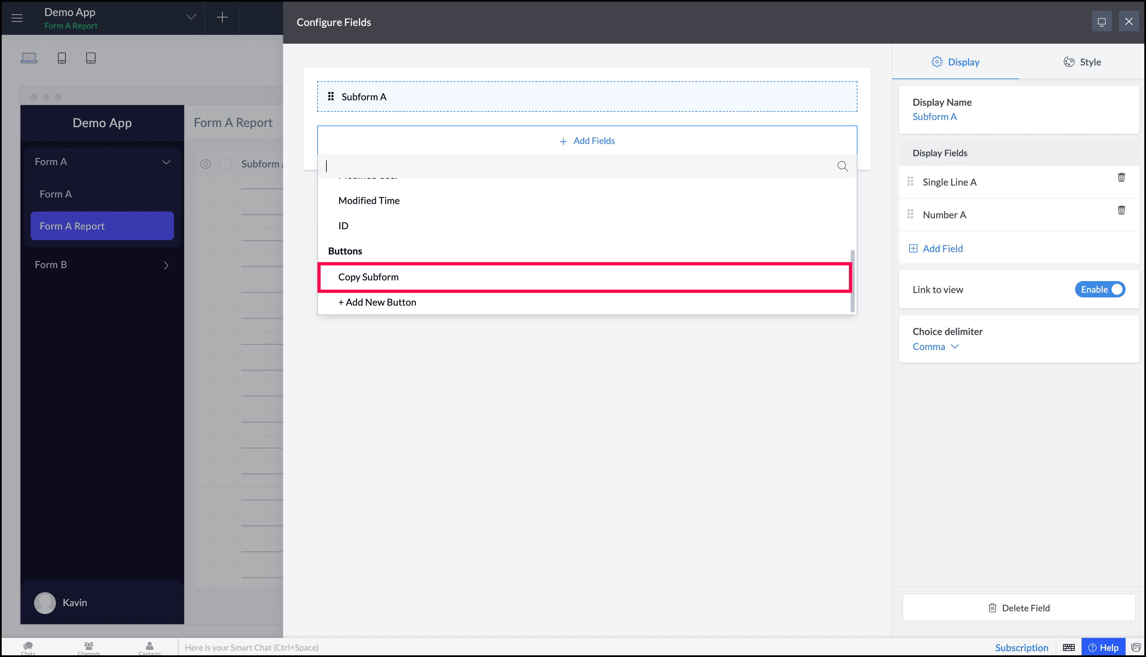The height and width of the screenshot is (657, 1146).
Task: Click the Subform A drag handle icon
Action: pos(331,97)
